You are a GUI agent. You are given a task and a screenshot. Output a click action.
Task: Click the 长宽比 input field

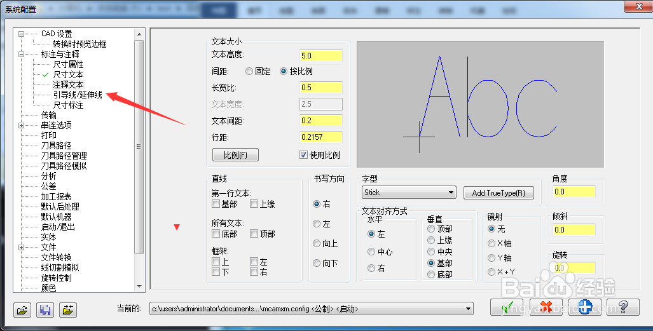321,88
